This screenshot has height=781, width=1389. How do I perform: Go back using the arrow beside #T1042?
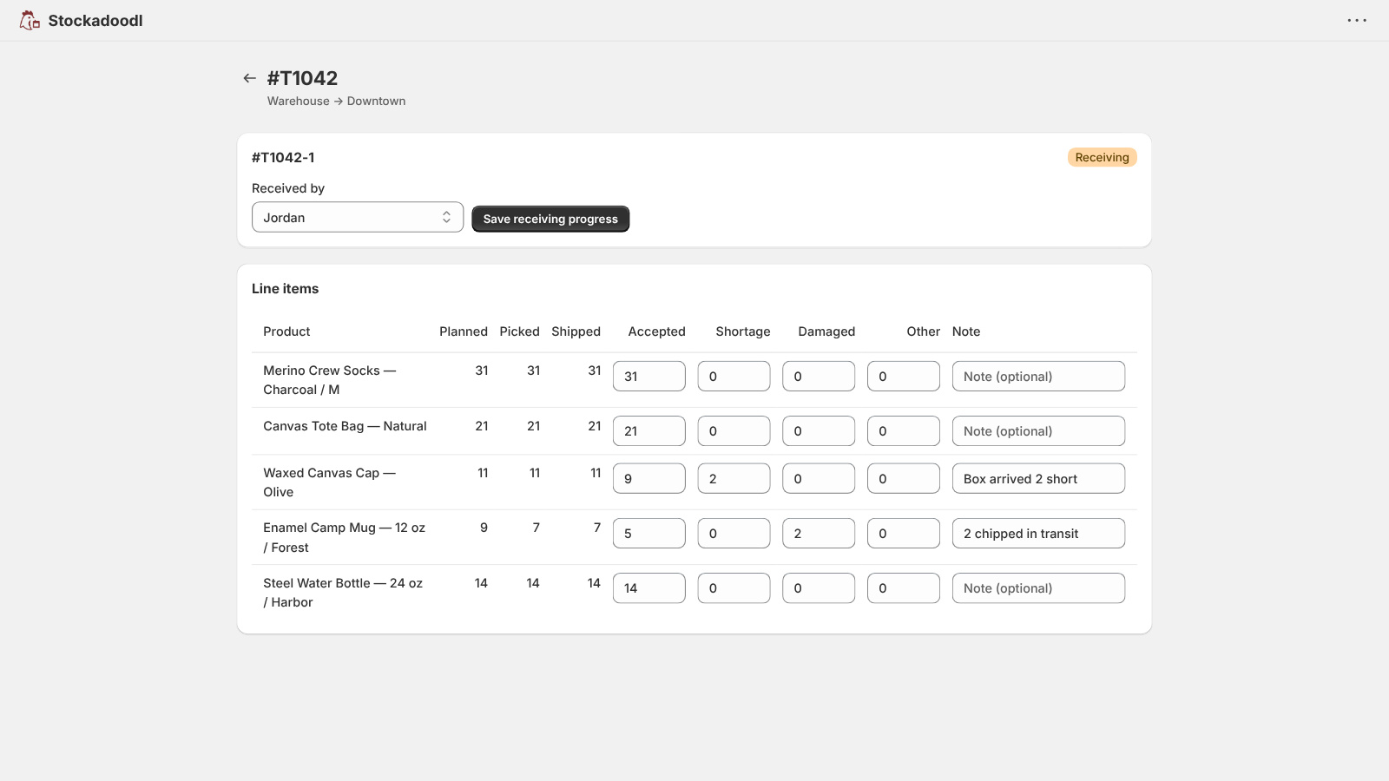pos(250,78)
